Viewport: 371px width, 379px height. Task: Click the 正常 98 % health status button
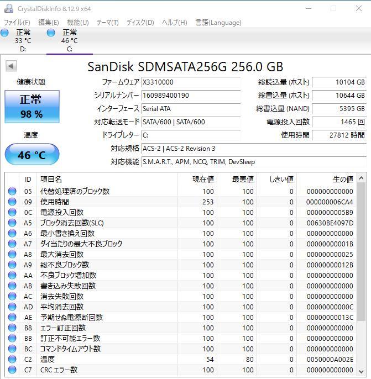click(32, 107)
